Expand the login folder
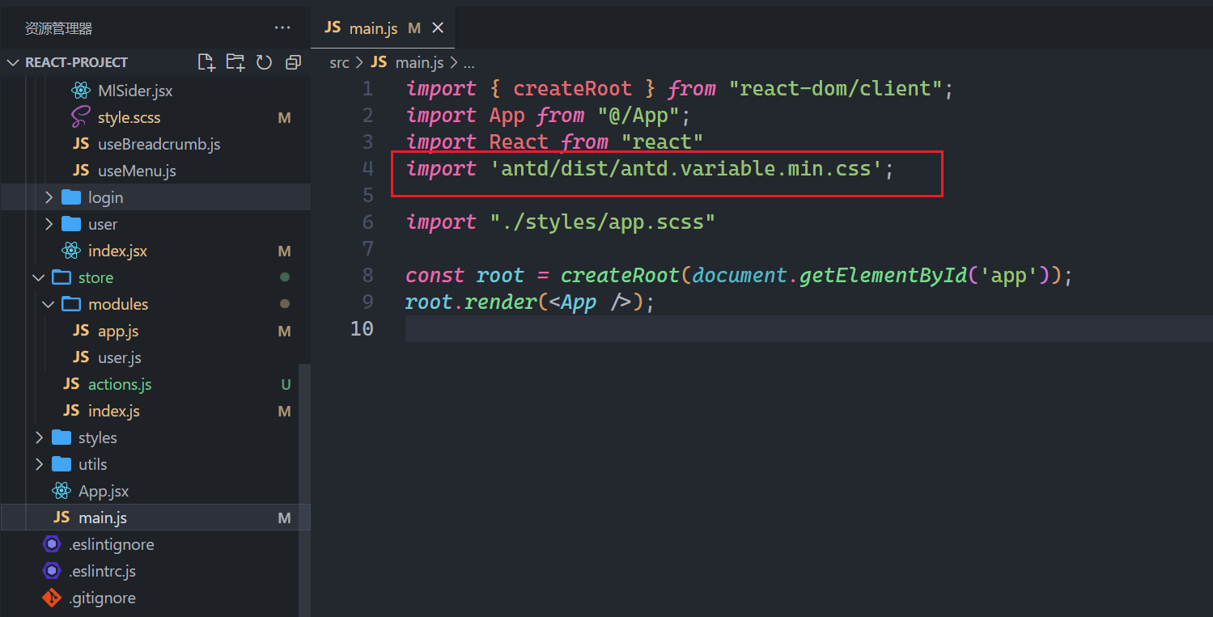 [x=155, y=197]
